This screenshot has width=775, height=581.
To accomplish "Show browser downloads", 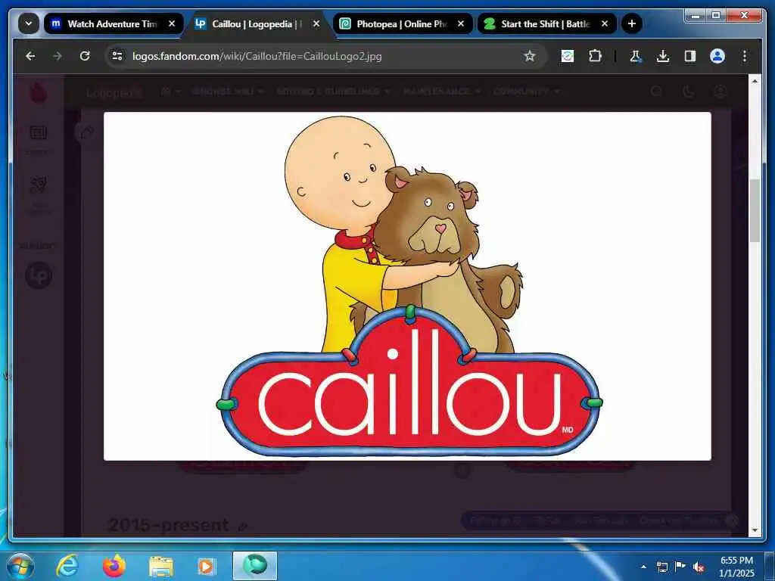I will coord(663,56).
